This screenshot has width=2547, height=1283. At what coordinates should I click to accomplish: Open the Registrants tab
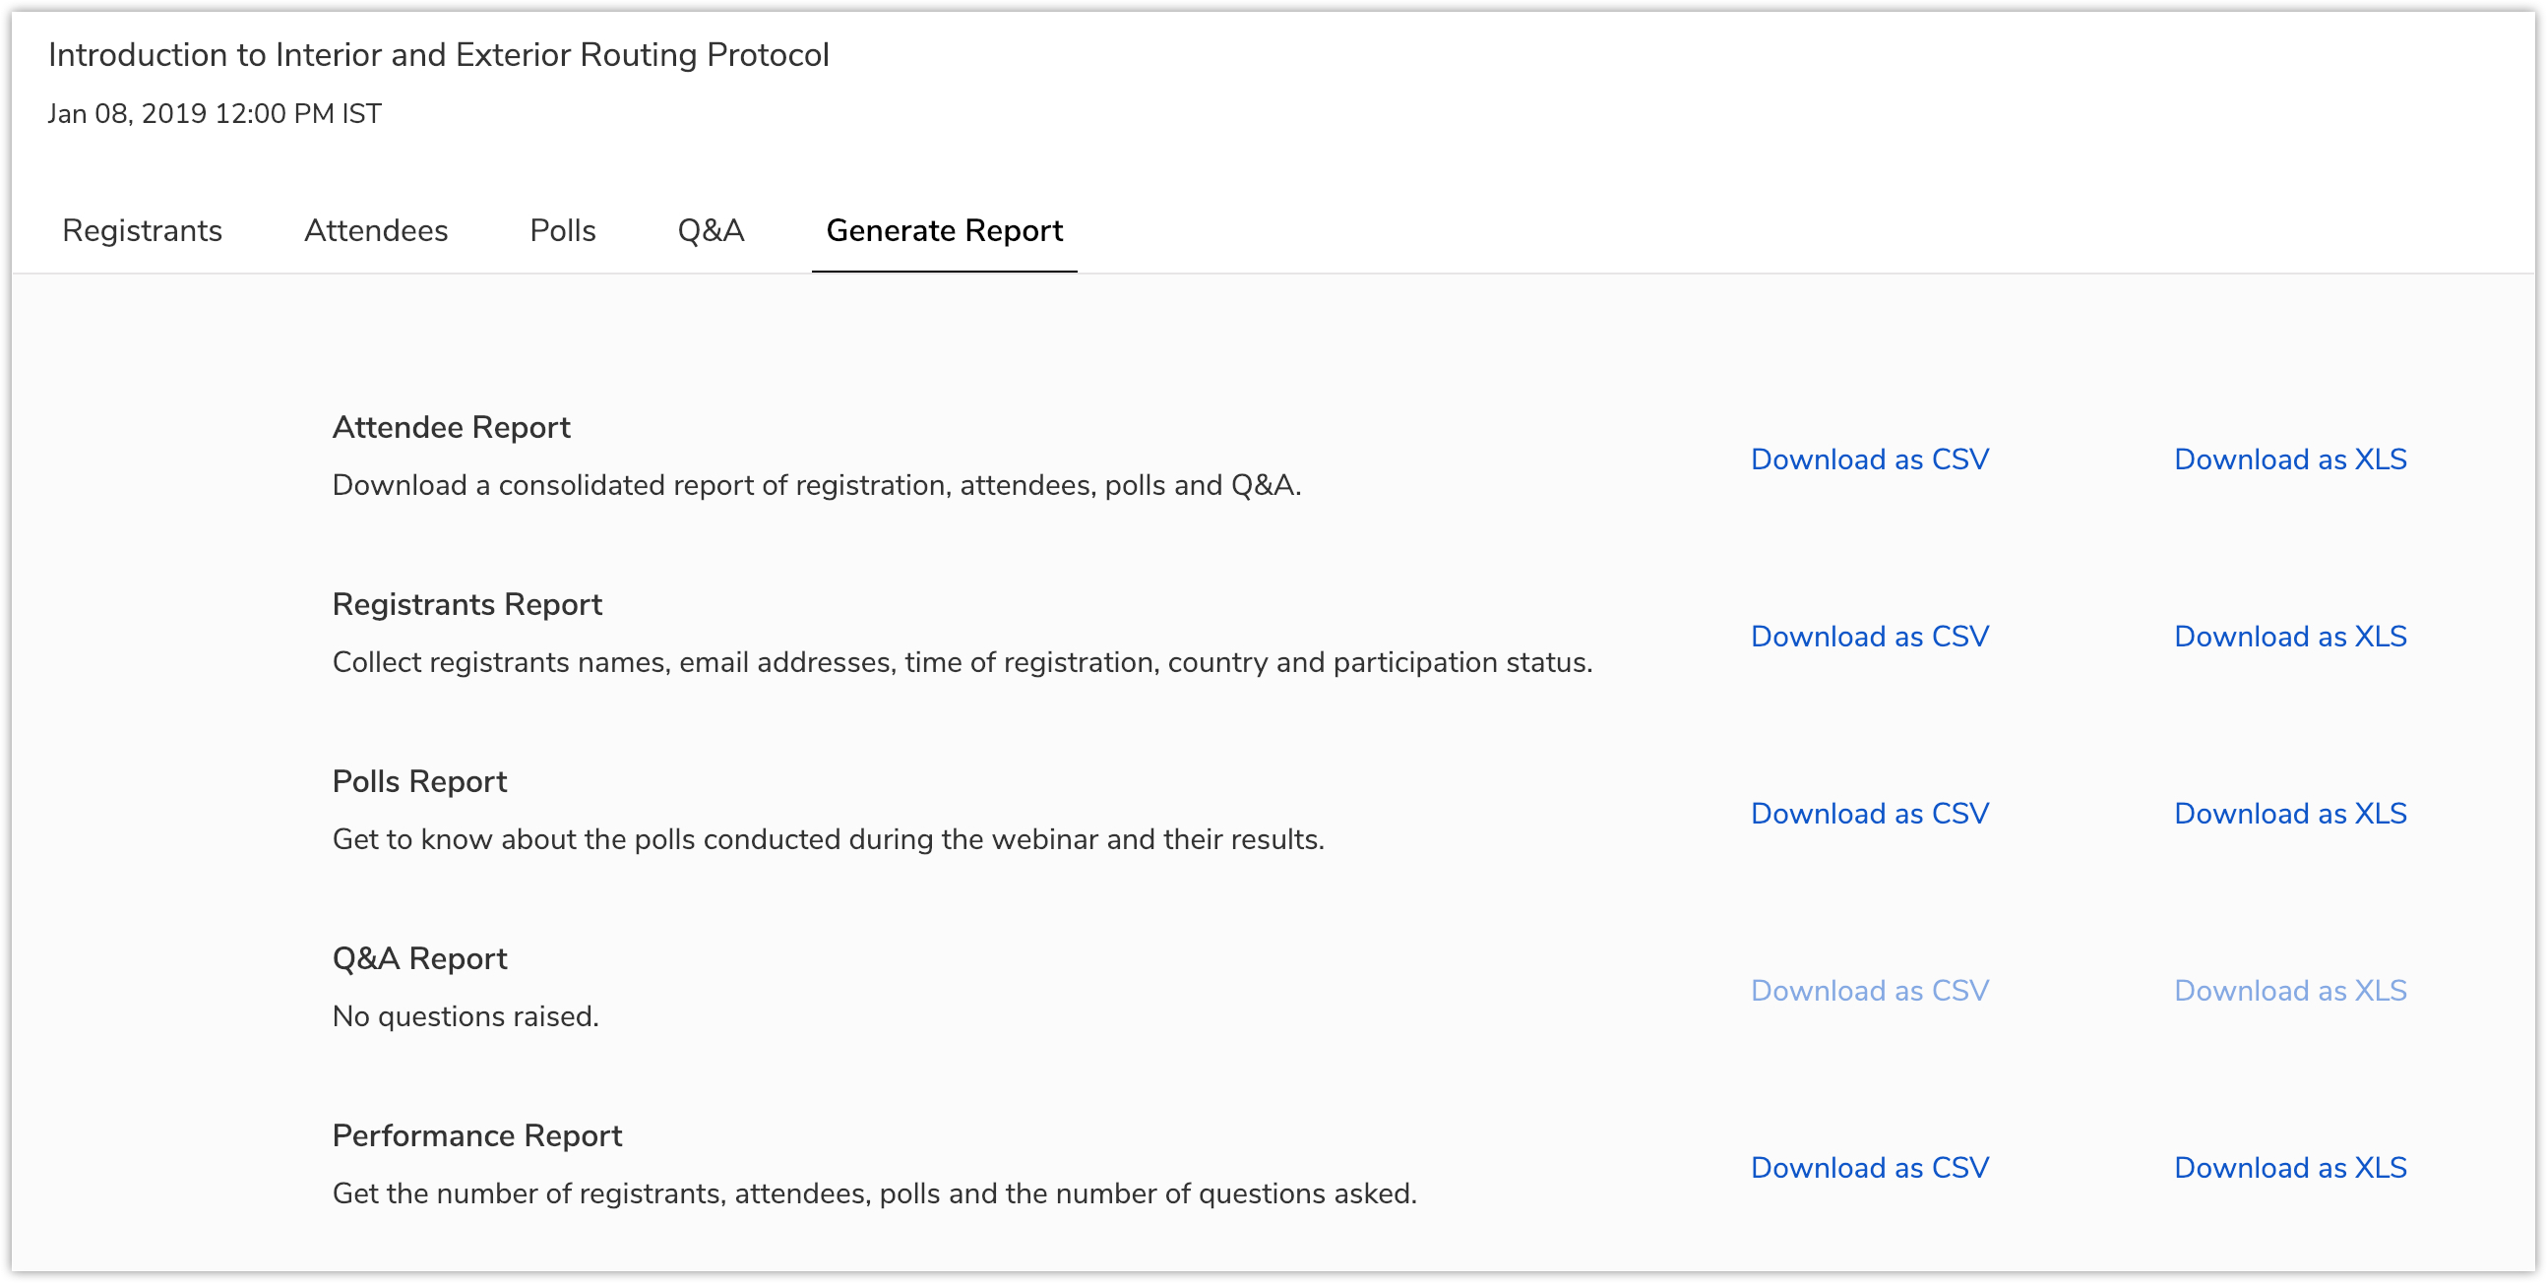(x=143, y=230)
